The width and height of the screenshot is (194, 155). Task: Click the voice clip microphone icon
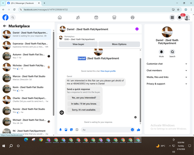click(61, 129)
